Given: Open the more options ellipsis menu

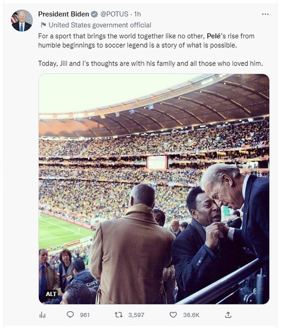Looking at the screenshot, I should (x=265, y=14).
